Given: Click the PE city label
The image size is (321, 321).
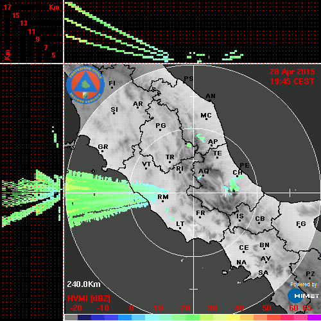Looking at the screenshot, I should pos(245,166).
